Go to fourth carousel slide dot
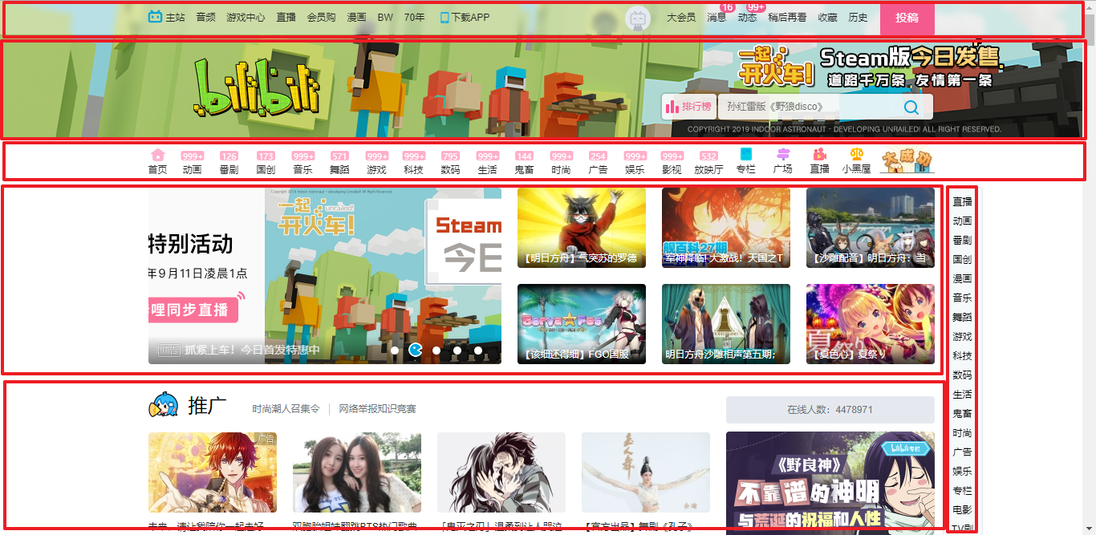 tap(457, 351)
